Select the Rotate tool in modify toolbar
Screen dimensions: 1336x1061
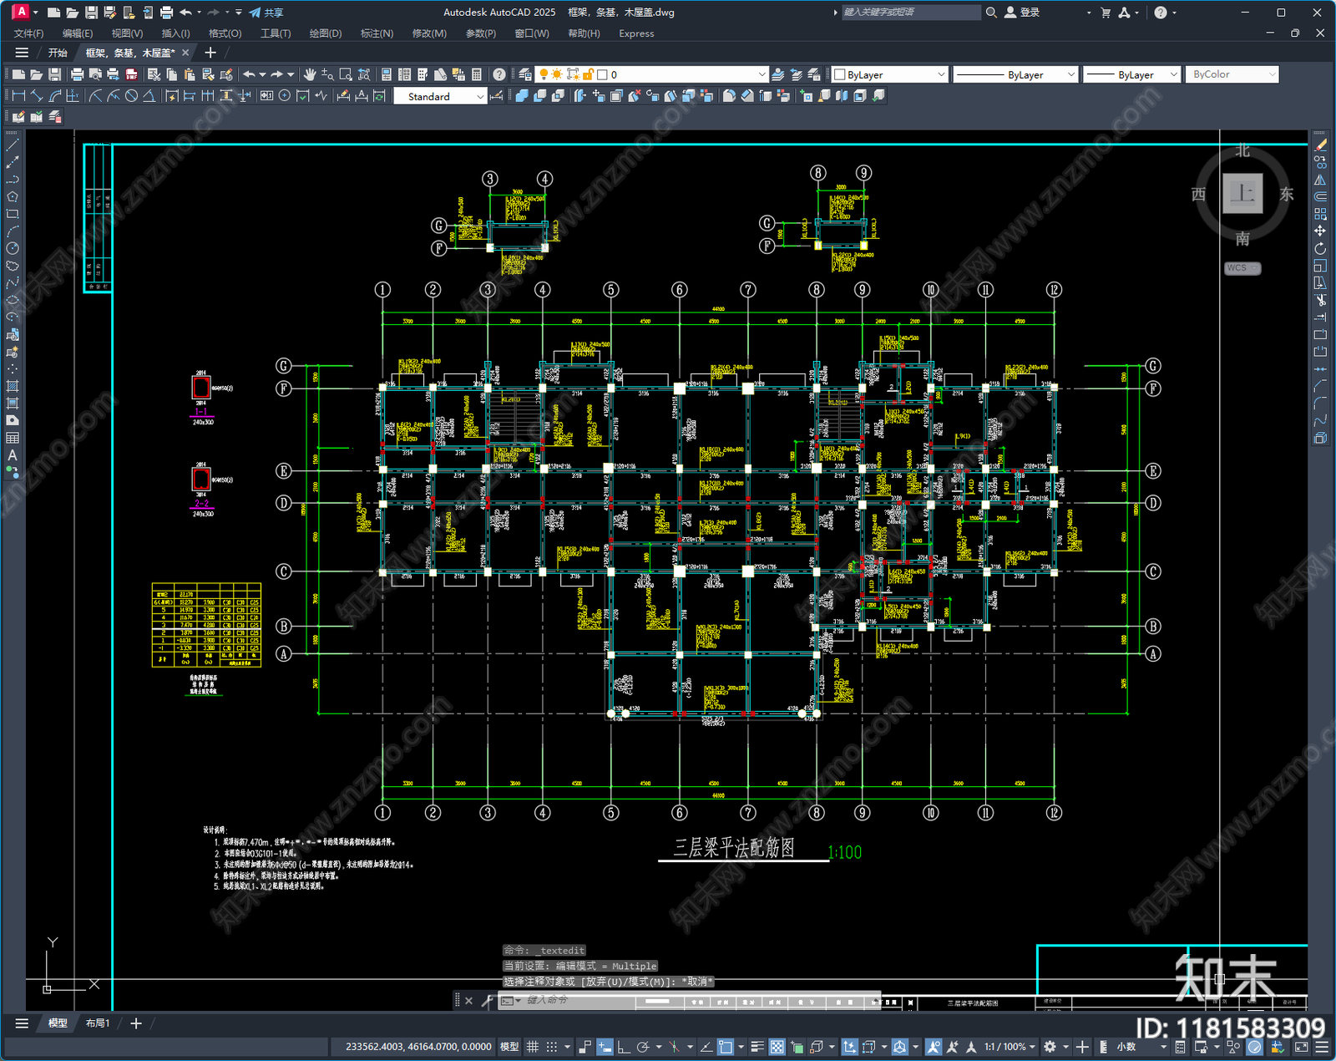pos(1320,248)
